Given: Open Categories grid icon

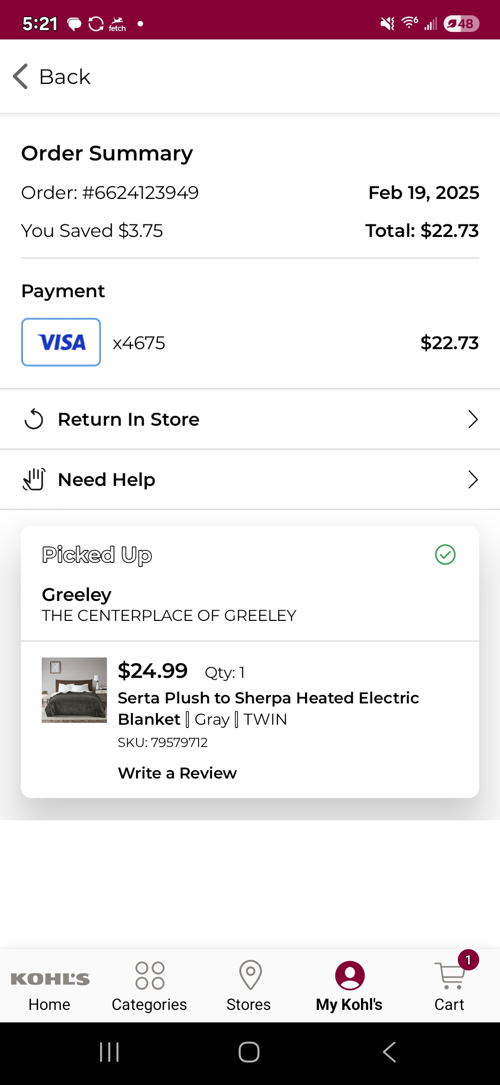Looking at the screenshot, I should (x=150, y=975).
